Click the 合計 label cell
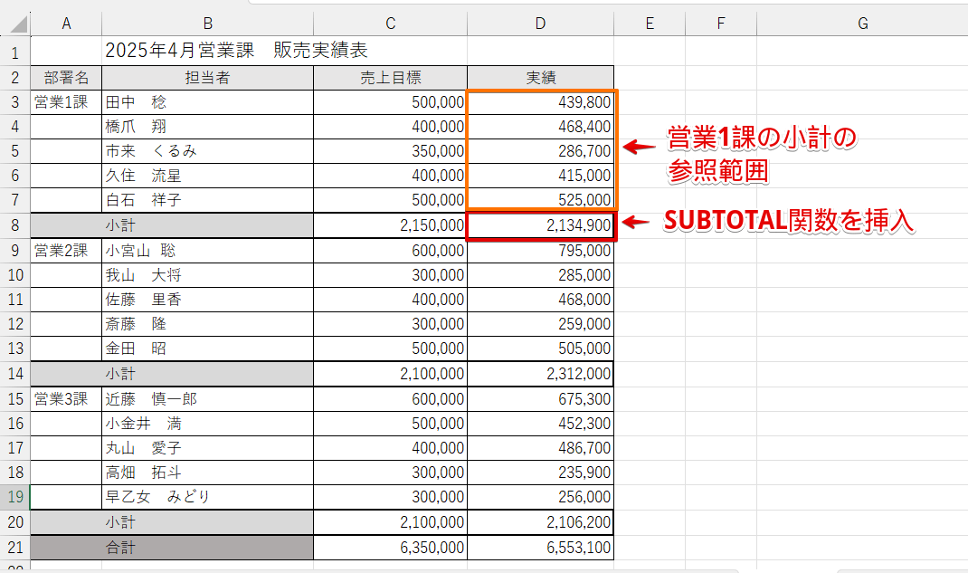968x573 pixels. pos(172,547)
